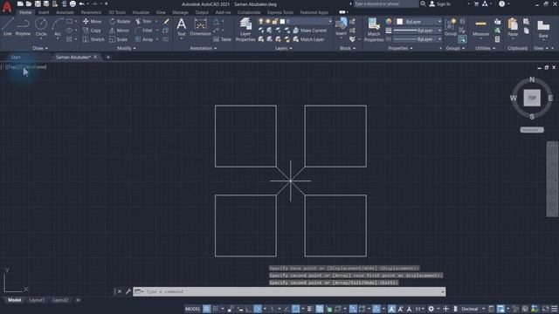Click the Save icon in quick access toolbar
Image resolution: width=559 pixels, height=314 pixels.
[38, 3]
